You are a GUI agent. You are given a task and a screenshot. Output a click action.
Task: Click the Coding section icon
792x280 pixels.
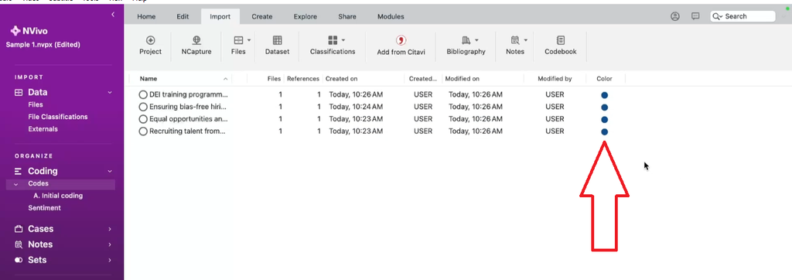tap(19, 172)
